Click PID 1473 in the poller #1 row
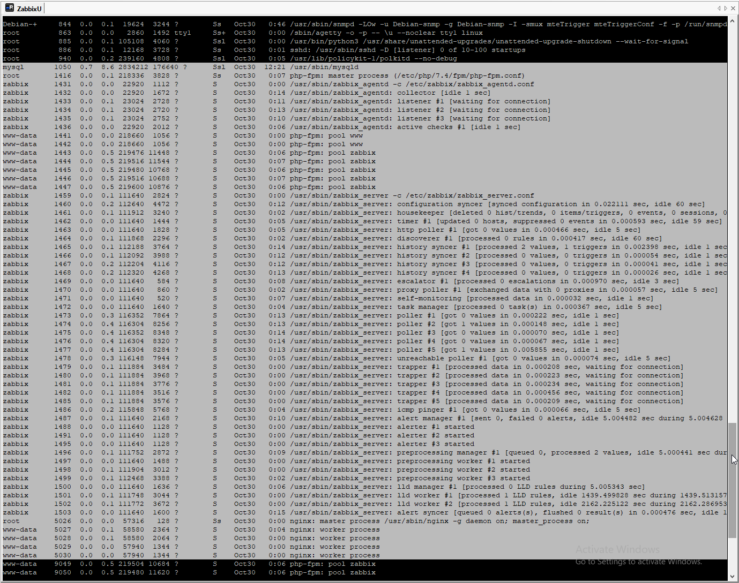 (x=63, y=315)
